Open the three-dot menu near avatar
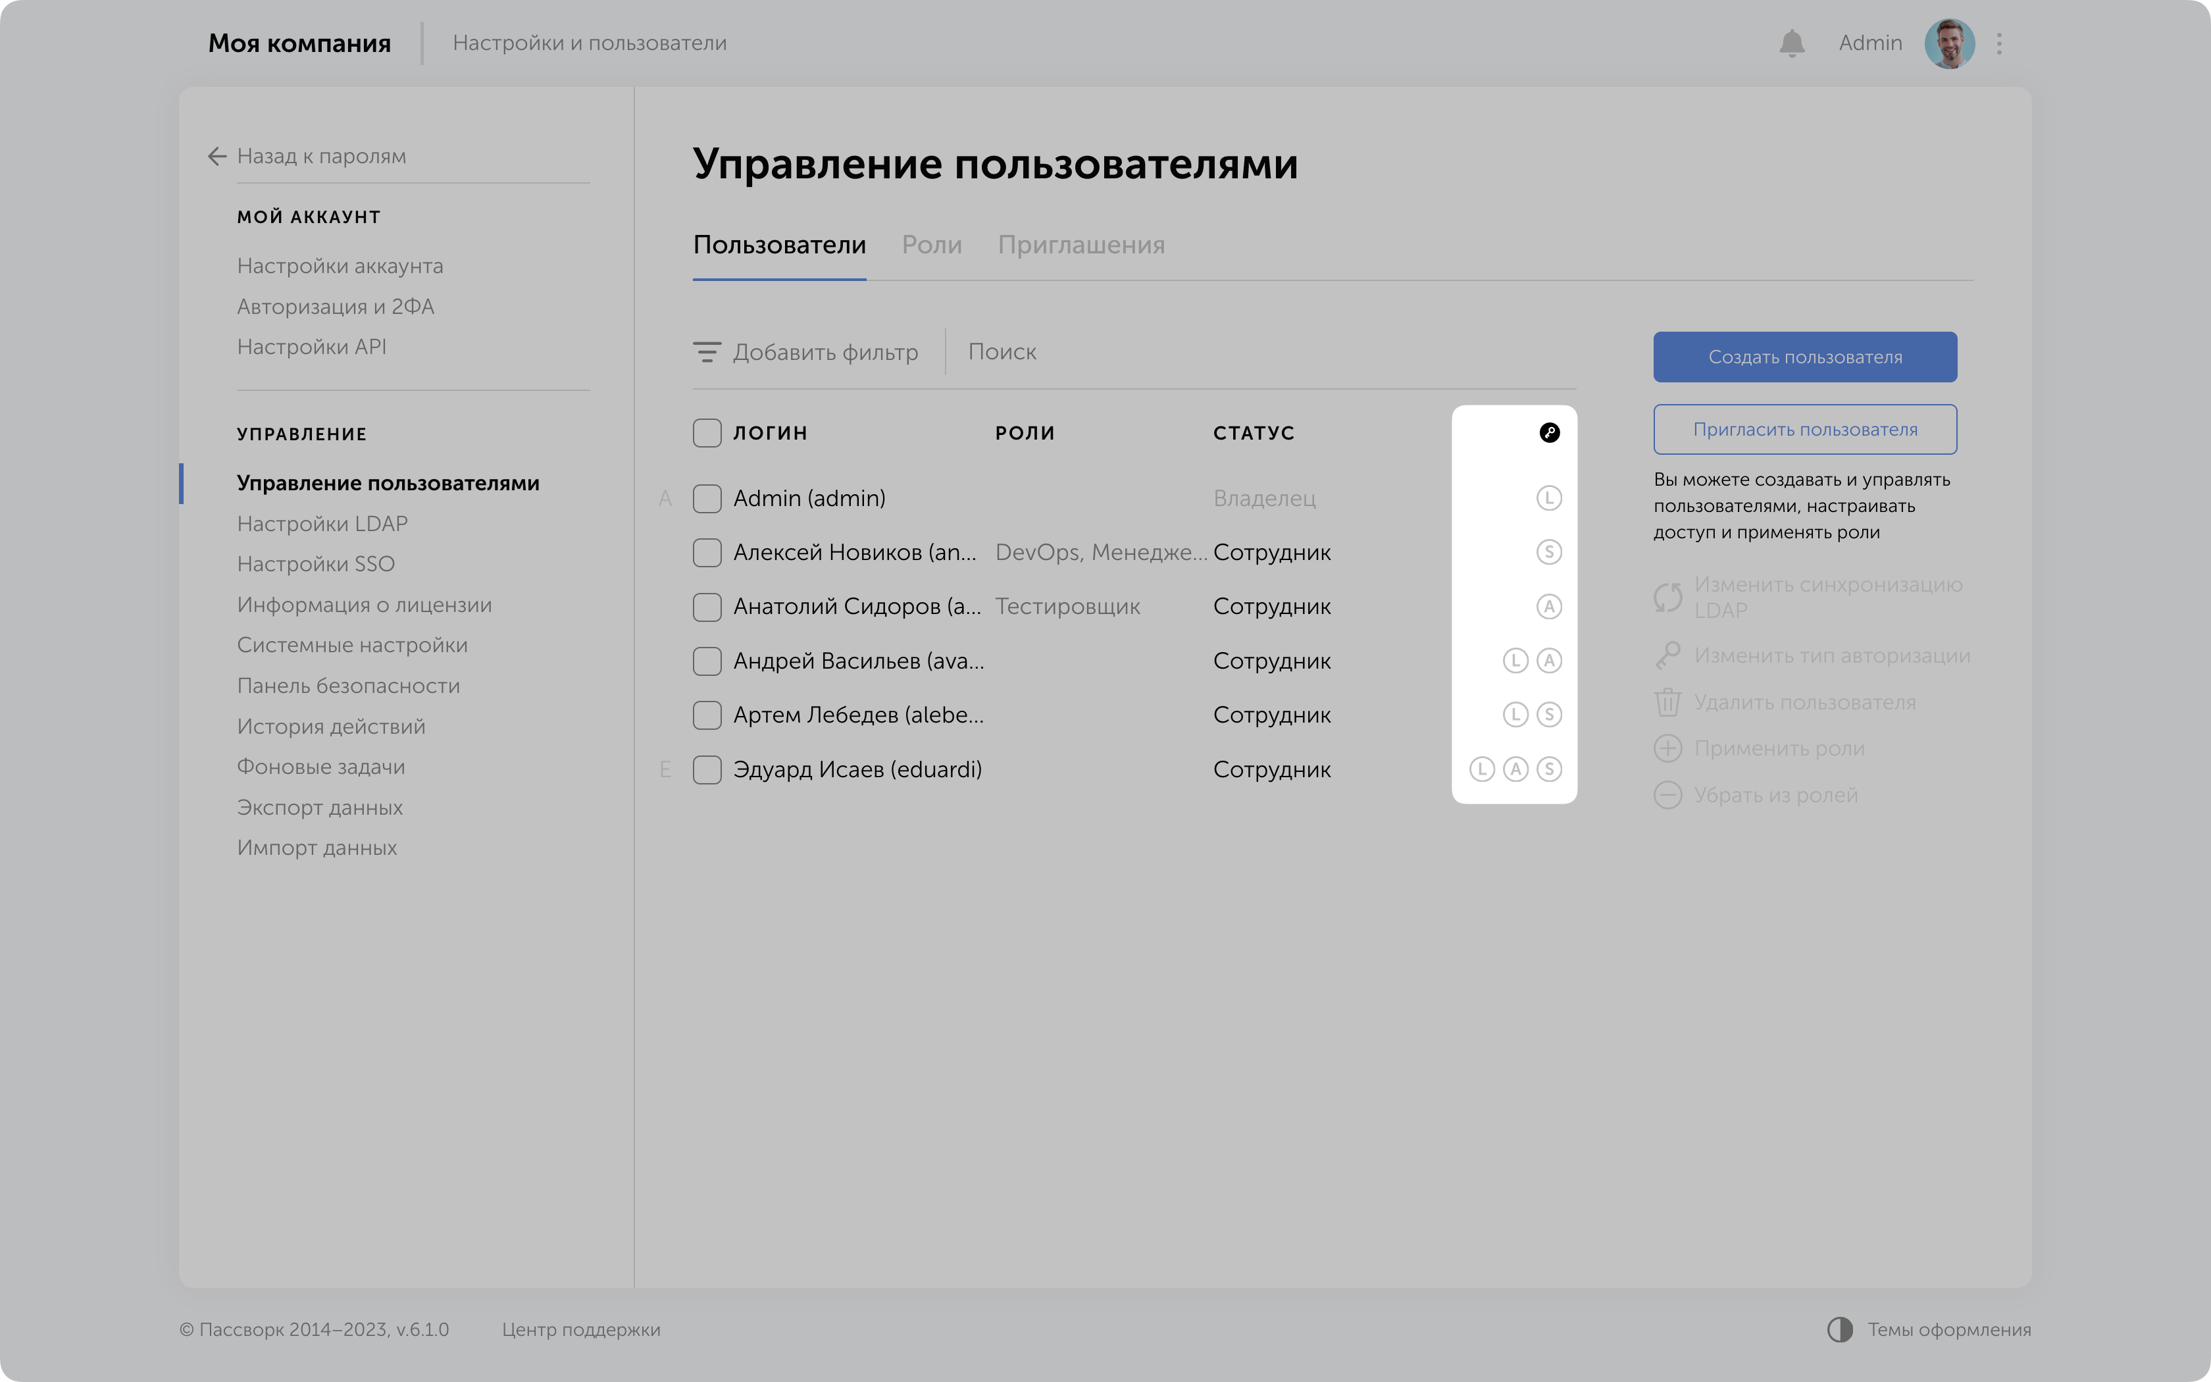 click(x=1999, y=44)
